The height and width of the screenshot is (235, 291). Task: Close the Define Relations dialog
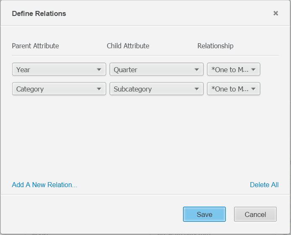275,13
